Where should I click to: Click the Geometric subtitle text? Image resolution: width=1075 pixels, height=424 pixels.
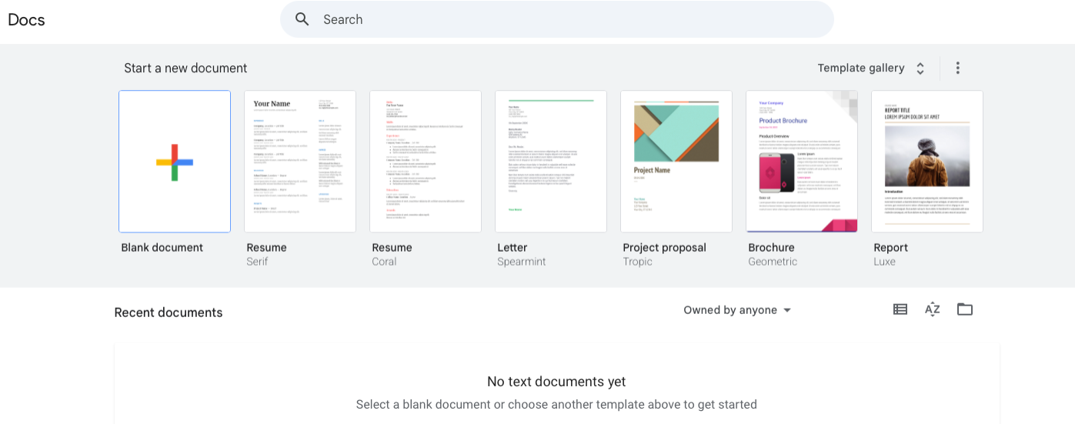click(773, 262)
